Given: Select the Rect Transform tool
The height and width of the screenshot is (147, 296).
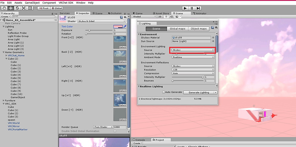Looking at the screenshot, I should (30, 8).
